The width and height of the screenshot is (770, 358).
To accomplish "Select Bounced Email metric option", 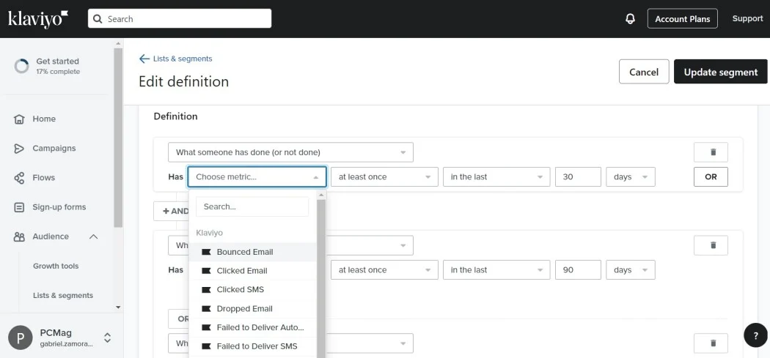I will pyautogui.click(x=245, y=252).
